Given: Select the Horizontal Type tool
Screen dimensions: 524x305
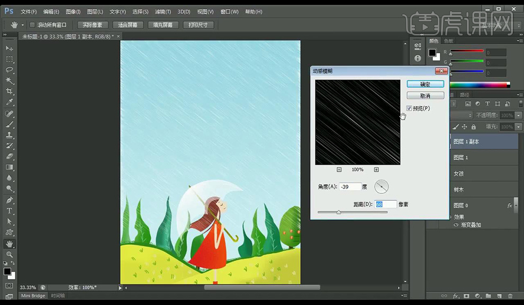Looking at the screenshot, I should (10, 211).
